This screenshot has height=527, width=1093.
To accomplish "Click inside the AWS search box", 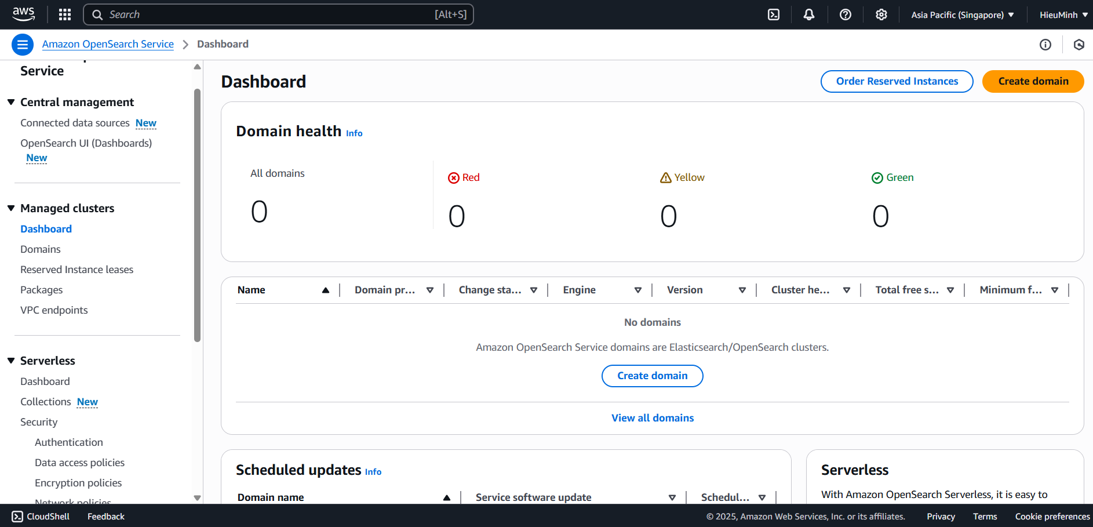I will click(279, 14).
